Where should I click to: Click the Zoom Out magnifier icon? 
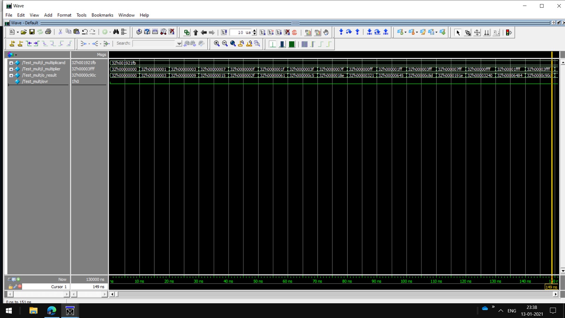(x=225, y=44)
